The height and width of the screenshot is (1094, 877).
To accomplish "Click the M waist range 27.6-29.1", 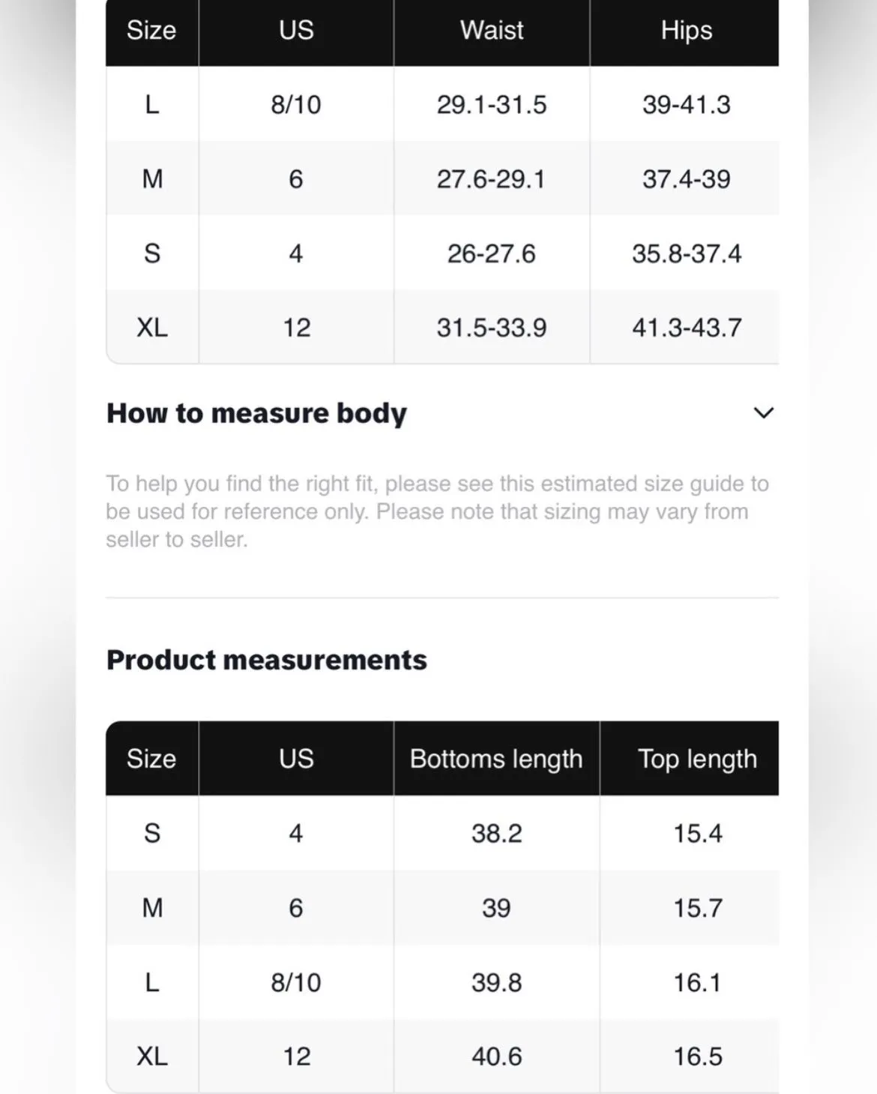I will pyautogui.click(x=492, y=179).
